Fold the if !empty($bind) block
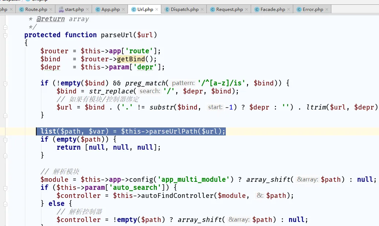Viewport: 379px width, 226px height. pos(5,83)
